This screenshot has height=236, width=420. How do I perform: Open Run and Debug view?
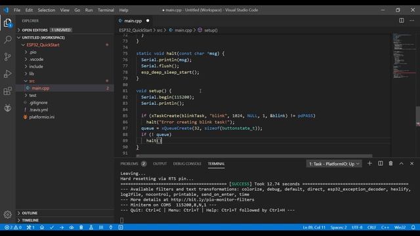7,74
